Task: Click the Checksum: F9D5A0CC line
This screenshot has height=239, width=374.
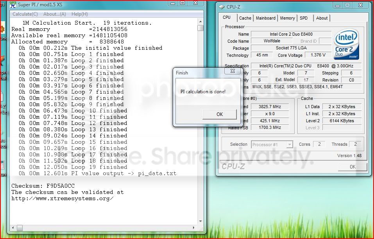Action: (x=43, y=186)
